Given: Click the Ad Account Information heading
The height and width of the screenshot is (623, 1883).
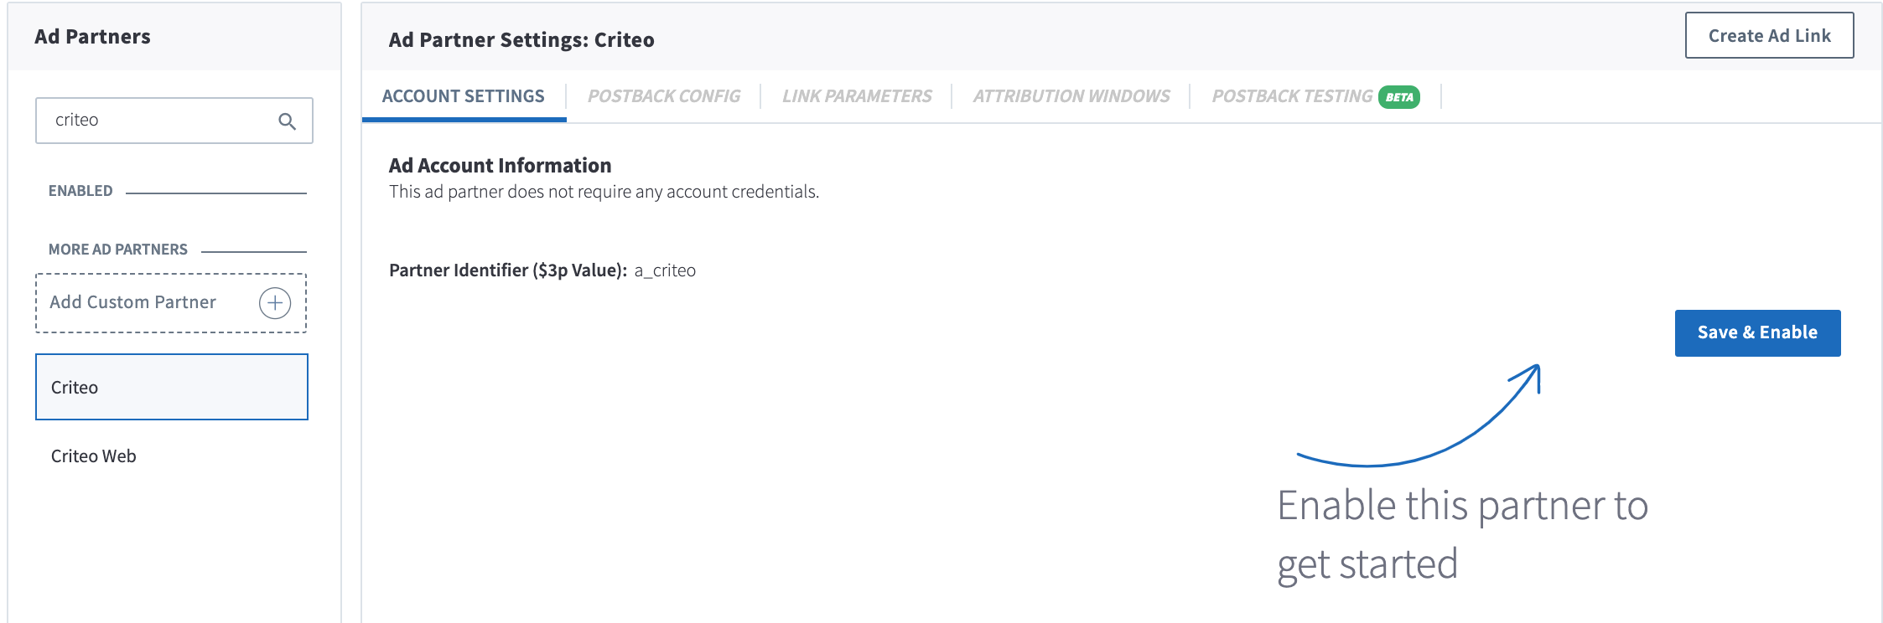Looking at the screenshot, I should (500, 166).
